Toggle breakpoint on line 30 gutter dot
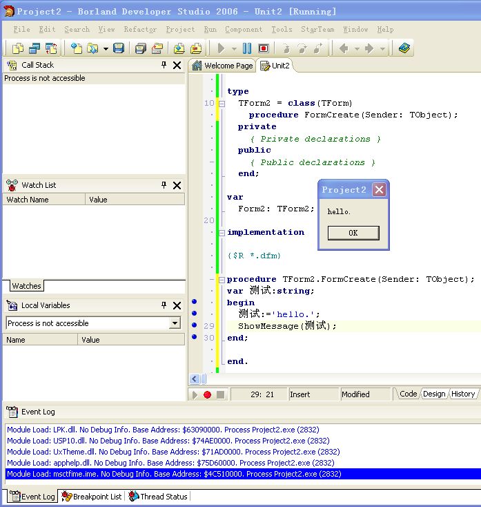Viewport: 481px width, 507px height. (x=195, y=337)
